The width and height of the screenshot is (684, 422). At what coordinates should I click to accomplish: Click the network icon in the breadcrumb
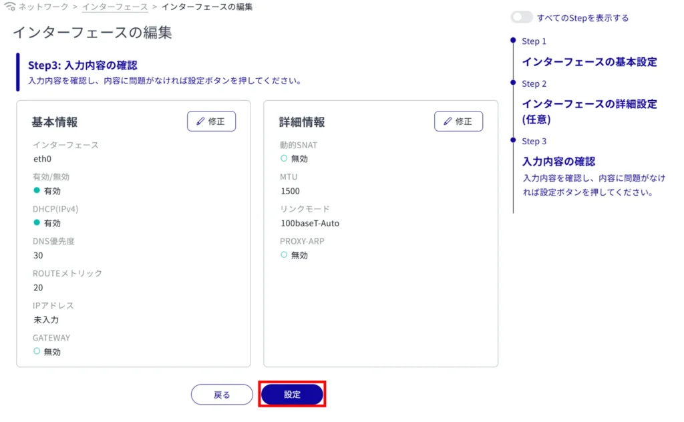point(9,7)
